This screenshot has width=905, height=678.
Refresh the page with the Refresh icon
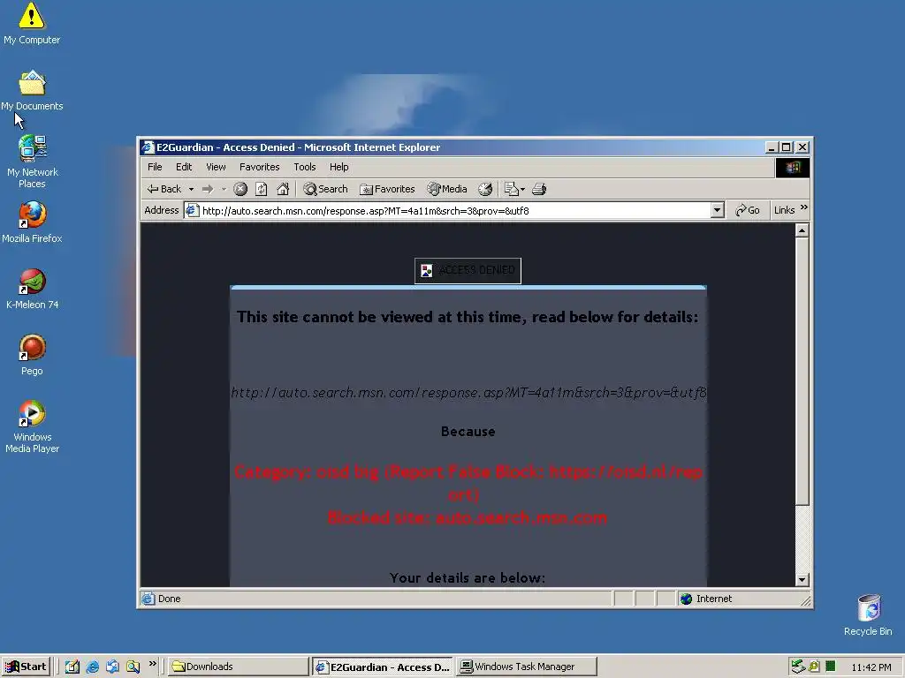(x=262, y=189)
